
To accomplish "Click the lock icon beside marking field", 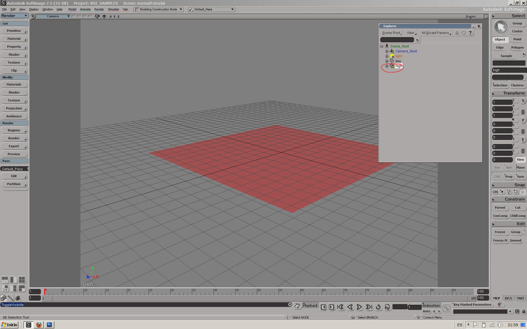I will coord(524,311).
